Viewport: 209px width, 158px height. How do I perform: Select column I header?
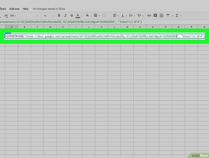[76, 27]
